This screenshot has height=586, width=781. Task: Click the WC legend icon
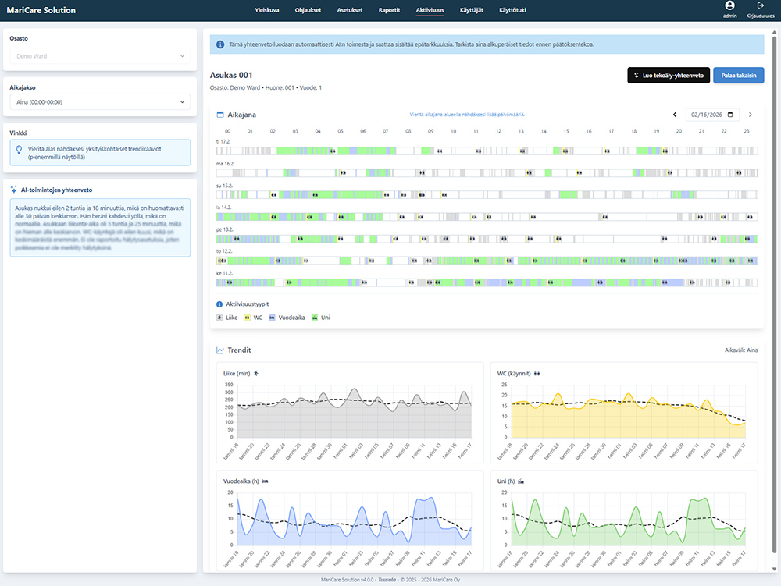pos(248,318)
